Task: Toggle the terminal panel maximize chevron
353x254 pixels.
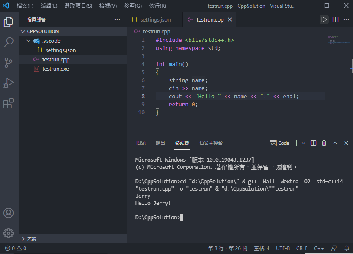Action: (335, 143)
